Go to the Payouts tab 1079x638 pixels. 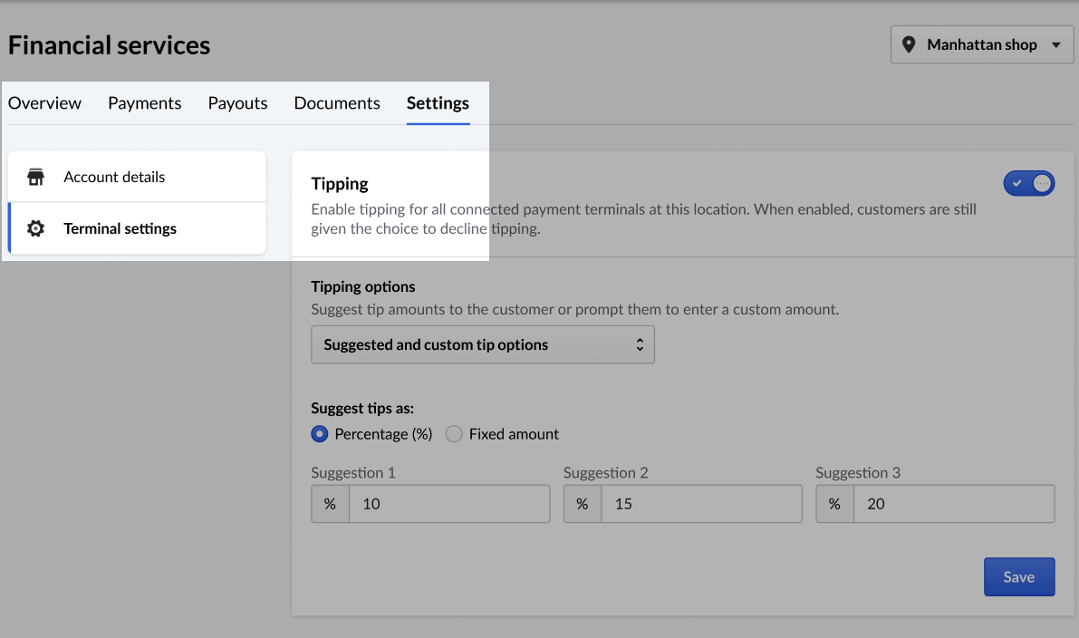[237, 103]
